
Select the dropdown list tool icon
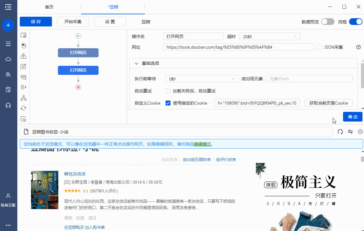pyautogui.click(x=23, y=87)
